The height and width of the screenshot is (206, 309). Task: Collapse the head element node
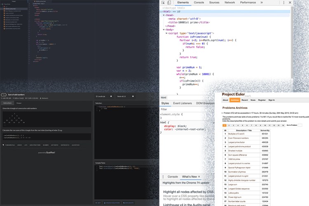tap(164, 15)
